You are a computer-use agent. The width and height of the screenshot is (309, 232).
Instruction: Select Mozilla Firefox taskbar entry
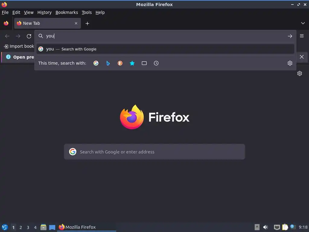pyautogui.click(x=87, y=227)
